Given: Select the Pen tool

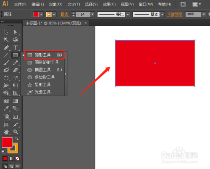Looking at the screenshot, I should click(6, 48).
